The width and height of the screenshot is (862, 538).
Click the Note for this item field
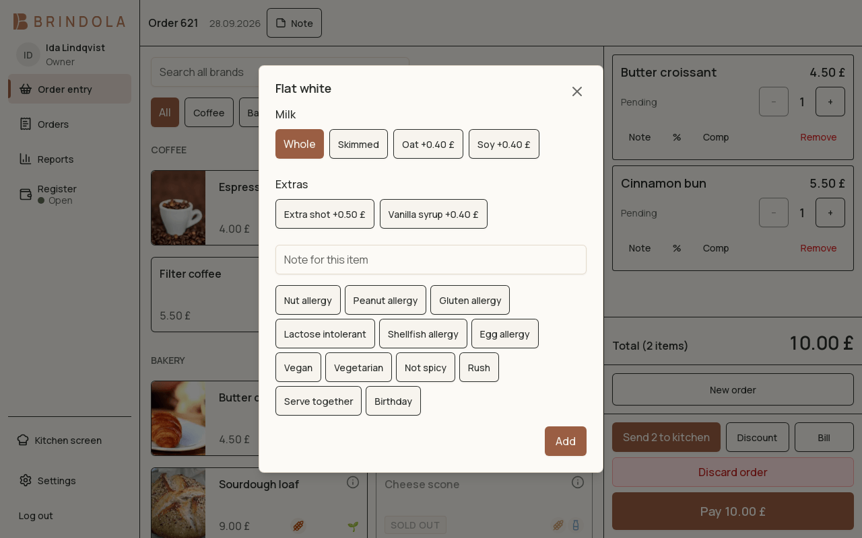(431, 260)
